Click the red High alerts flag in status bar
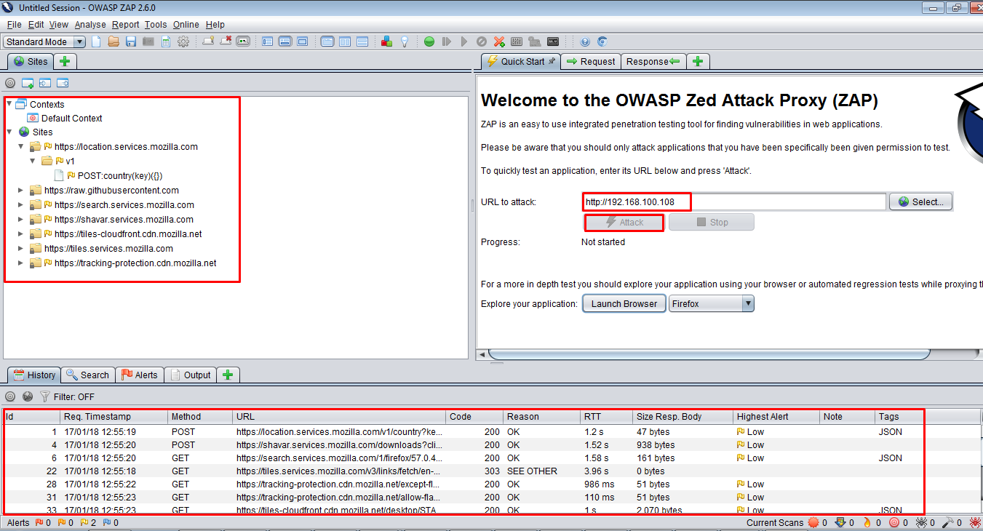Viewport: 983px width, 531px height. point(39,522)
